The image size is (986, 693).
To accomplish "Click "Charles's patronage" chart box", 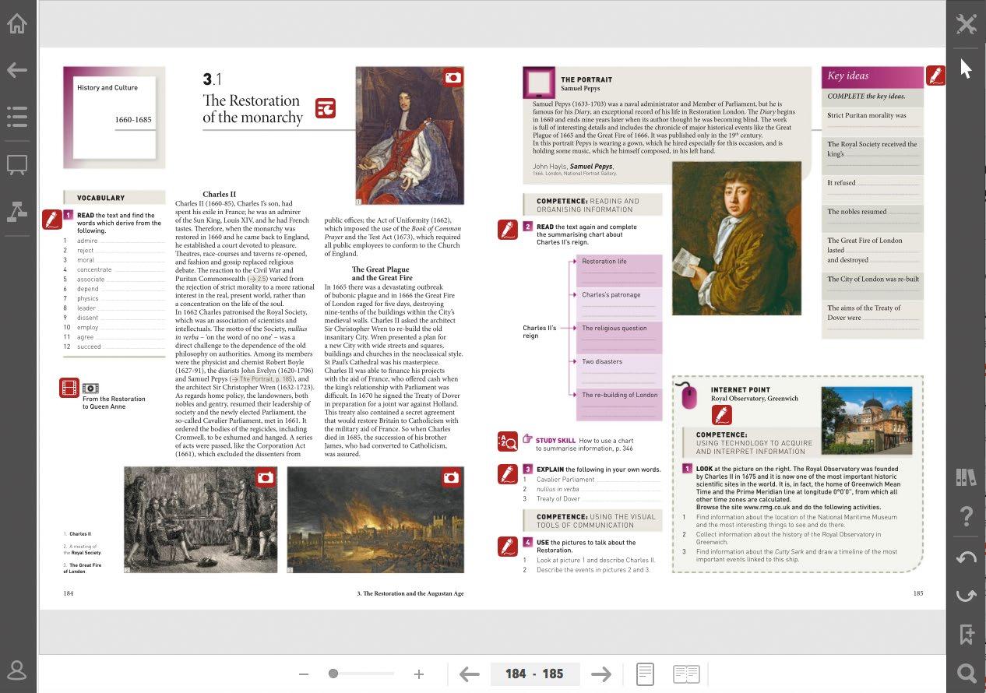I will tap(618, 304).
